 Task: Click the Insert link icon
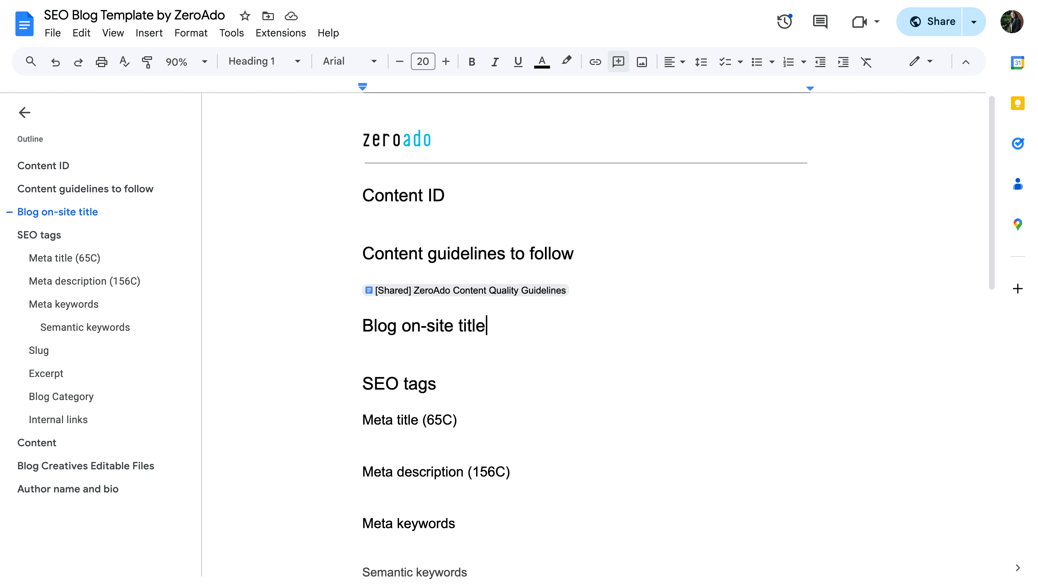pos(595,62)
